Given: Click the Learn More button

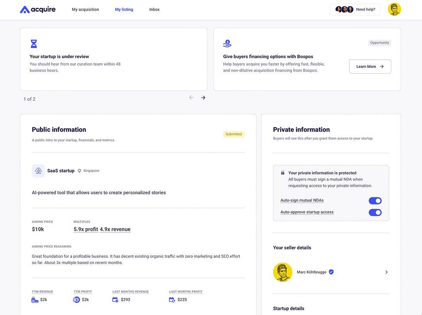Looking at the screenshot, I should click(370, 67).
